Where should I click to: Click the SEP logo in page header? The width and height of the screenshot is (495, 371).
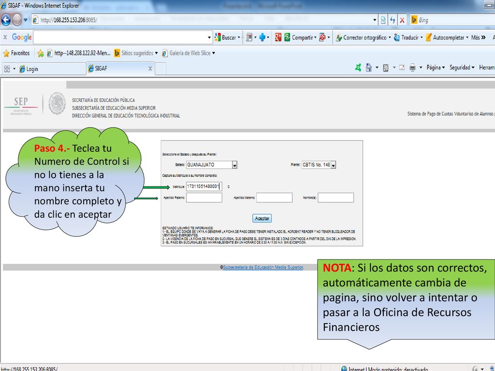pyautogui.click(x=21, y=105)
